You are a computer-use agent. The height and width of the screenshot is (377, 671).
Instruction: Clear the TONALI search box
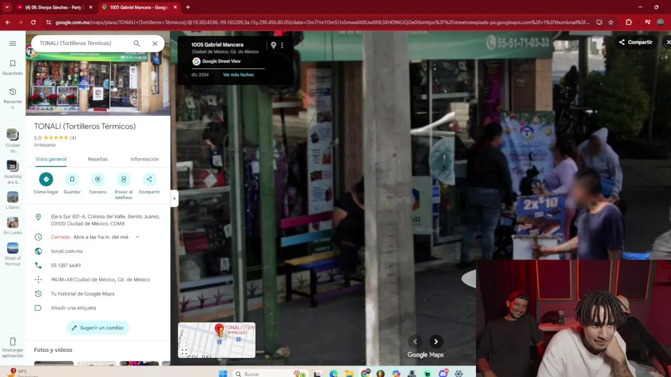155,43
